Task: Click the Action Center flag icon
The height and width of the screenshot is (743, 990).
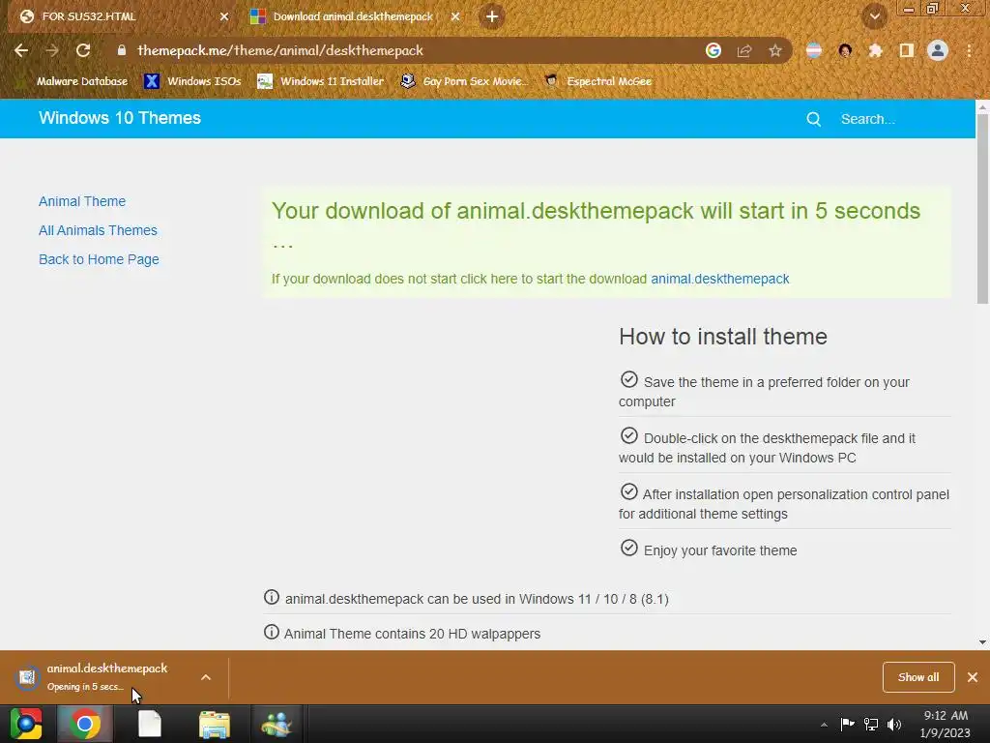Action: 847,724
